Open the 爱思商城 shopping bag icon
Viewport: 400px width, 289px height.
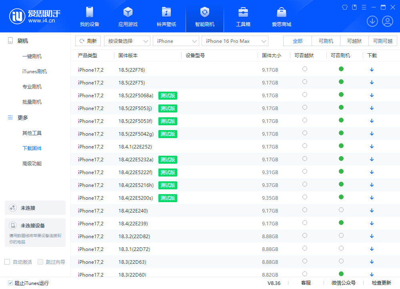point(281,12)
